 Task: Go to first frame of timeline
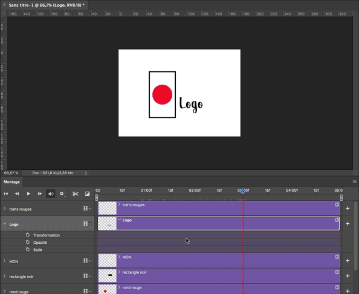5,194
